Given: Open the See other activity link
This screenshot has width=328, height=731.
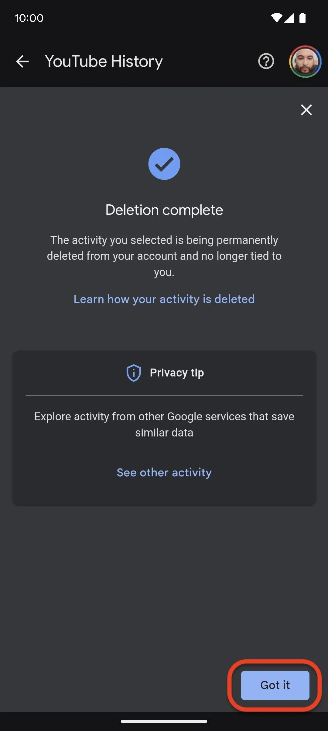Looking at the screenshot, I should pyautogui.click(x=164, y=472).
